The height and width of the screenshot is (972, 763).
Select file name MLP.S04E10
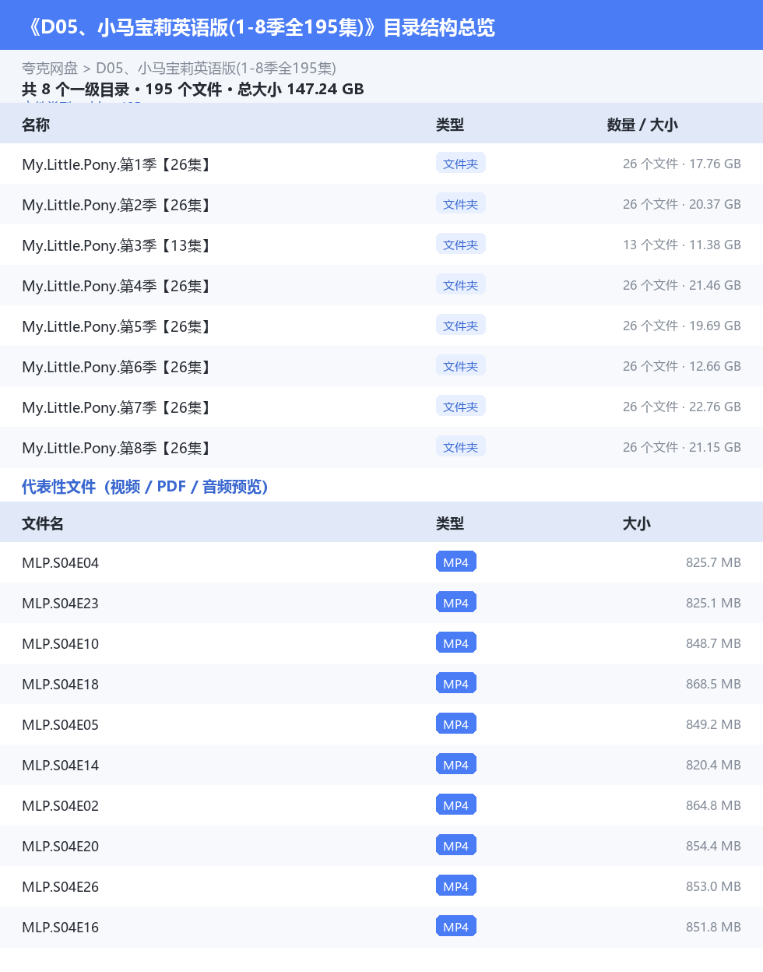pos(61,644)
